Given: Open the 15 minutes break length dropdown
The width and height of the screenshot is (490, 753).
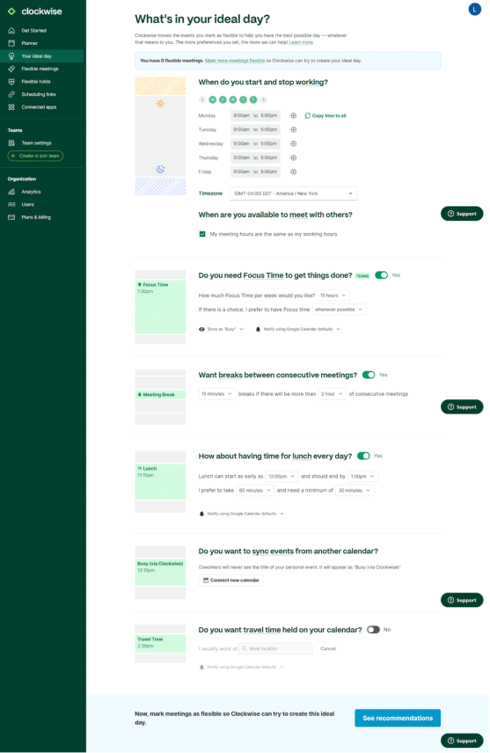Looking at the screenshot, I should pyautogui.click(x=217, y=394).
